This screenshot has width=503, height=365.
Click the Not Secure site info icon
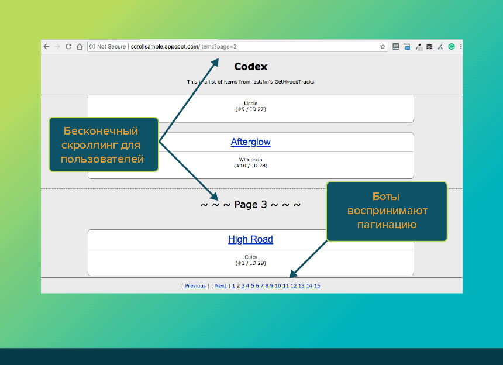[92, 47]
